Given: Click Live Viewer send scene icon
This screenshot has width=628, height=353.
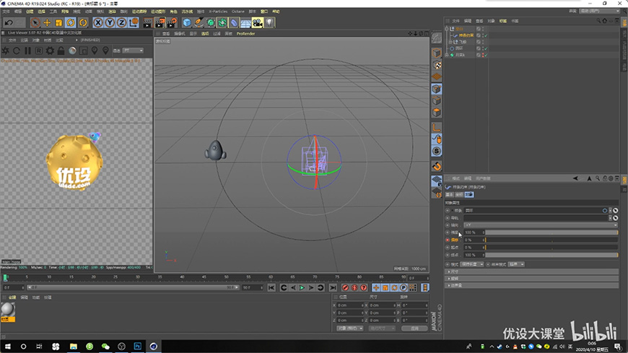Looking at the screenshot, I should coord(6,51).
